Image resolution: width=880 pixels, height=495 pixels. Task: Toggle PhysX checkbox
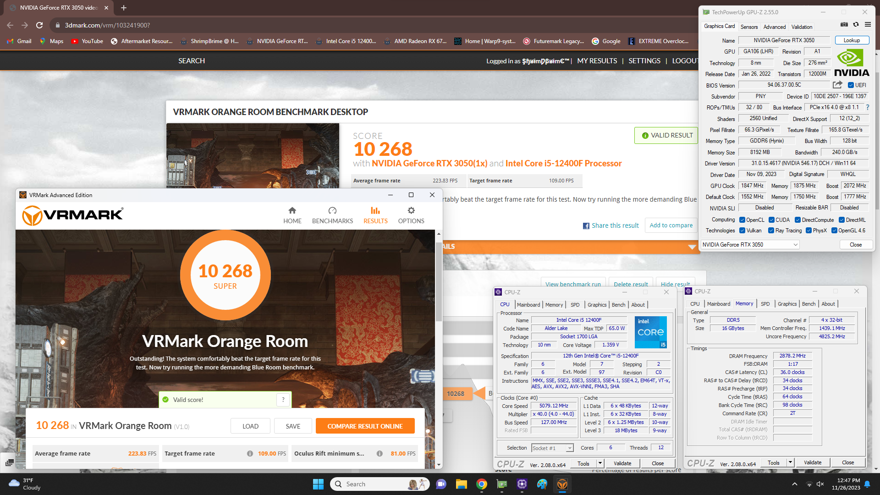point(808,231)
